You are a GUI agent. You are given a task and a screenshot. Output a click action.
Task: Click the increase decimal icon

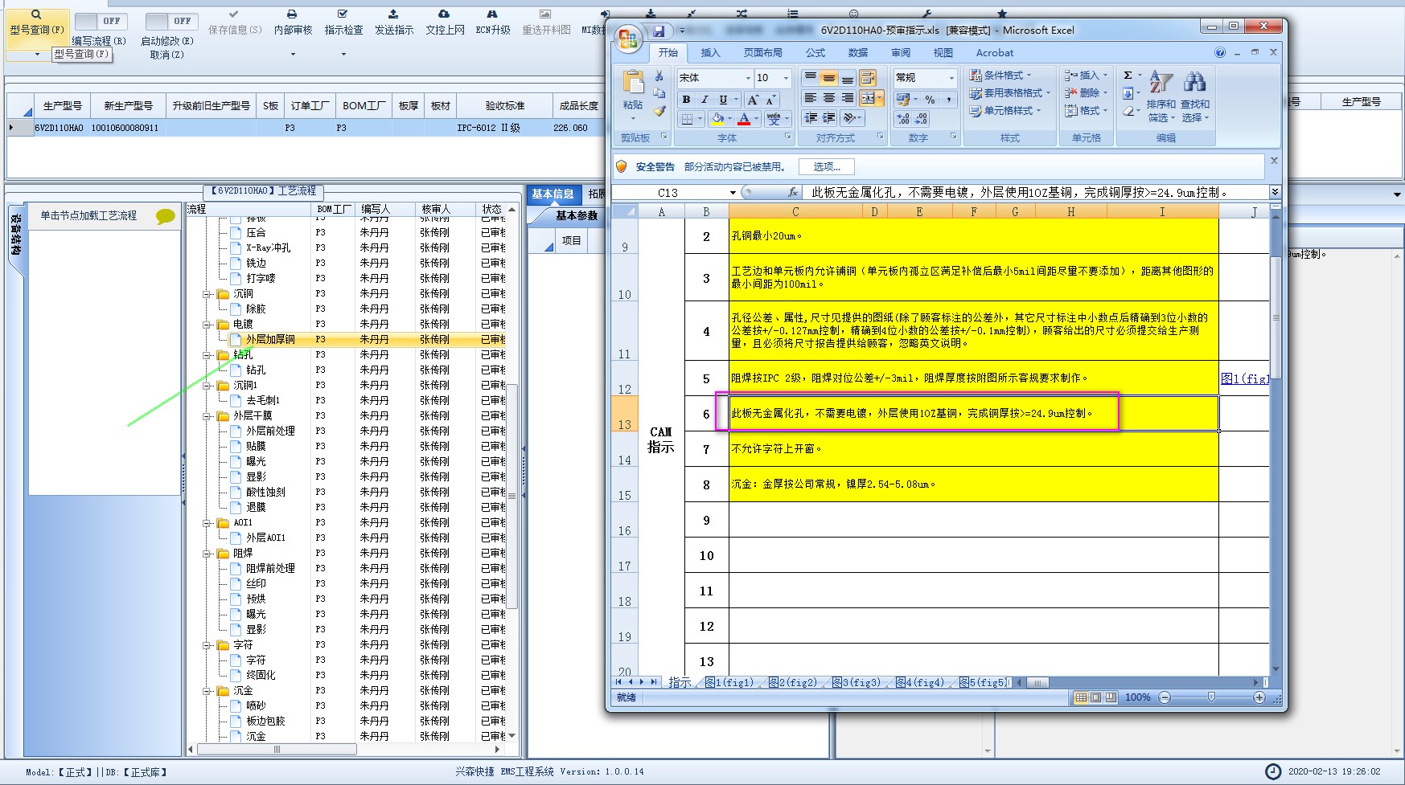point(904,119)
